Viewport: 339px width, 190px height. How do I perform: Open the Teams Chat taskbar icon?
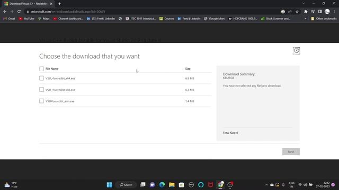(x=152, y=185)
